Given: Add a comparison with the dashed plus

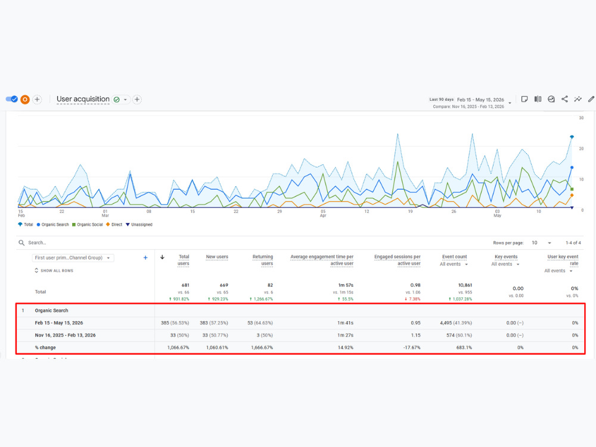Looking at the screenshot, I should 37,100.
